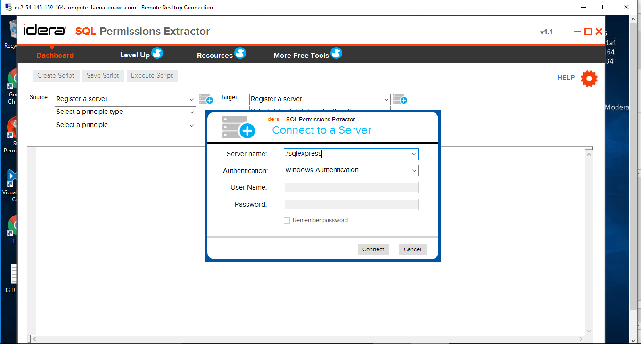
Task: Click the Target server registration icon
Action: pyautogui.click(x=400, y=99)
